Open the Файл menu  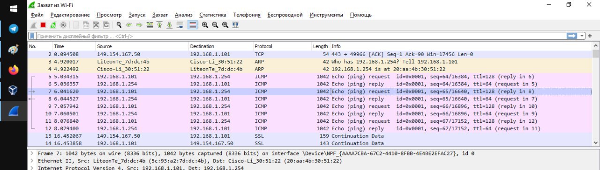37,15
